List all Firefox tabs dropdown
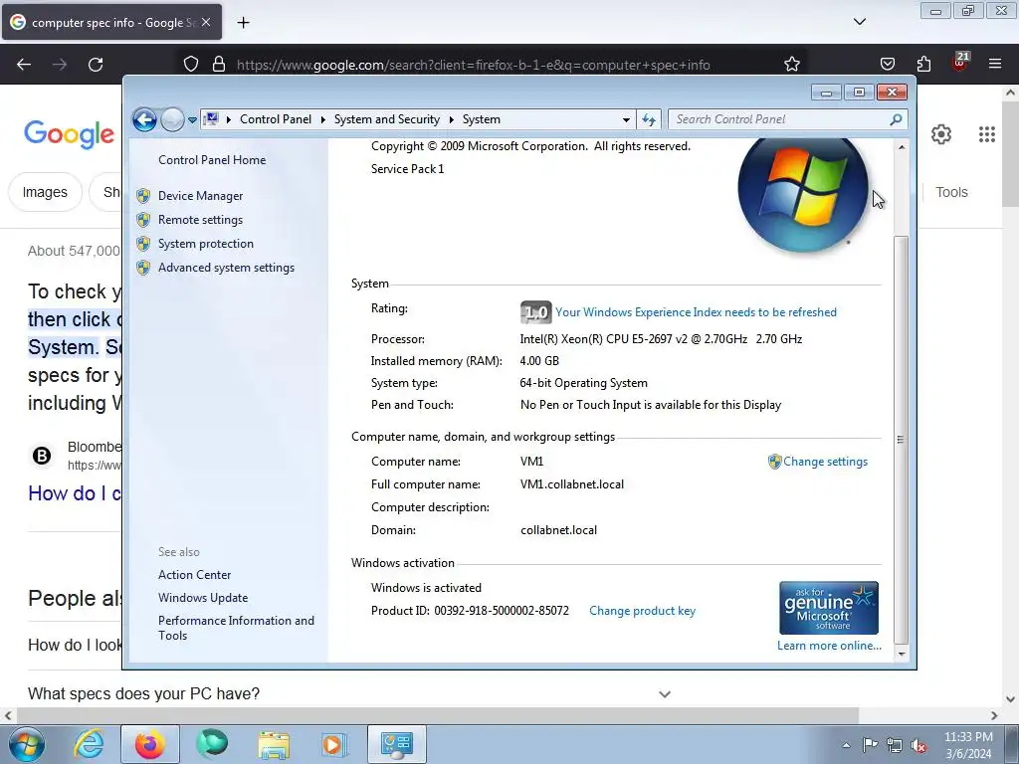 [859, 22]
